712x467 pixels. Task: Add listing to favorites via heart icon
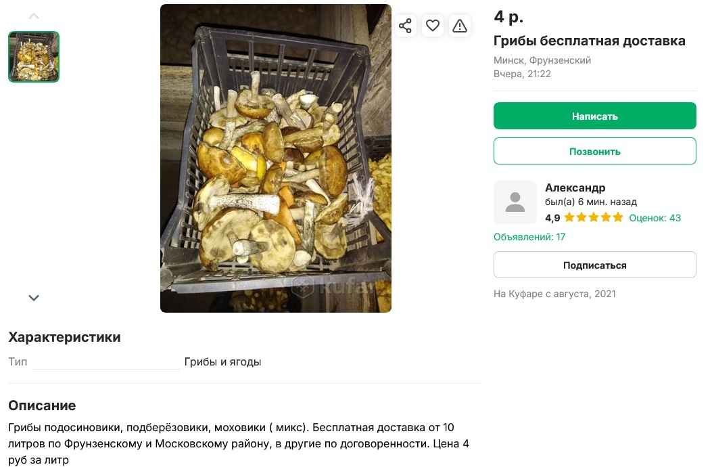[433, 25]
